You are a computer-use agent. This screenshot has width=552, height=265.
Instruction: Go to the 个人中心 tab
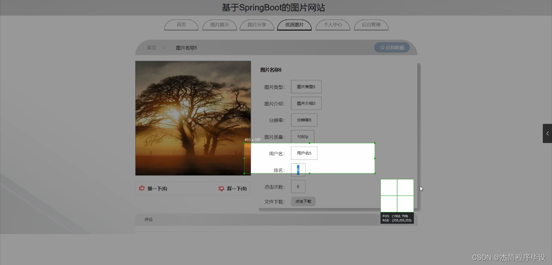pos(333,25)
